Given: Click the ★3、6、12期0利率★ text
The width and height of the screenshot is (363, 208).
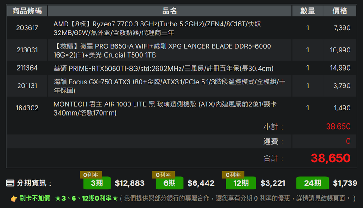Looking at the screenshot, I should [87, 198].
